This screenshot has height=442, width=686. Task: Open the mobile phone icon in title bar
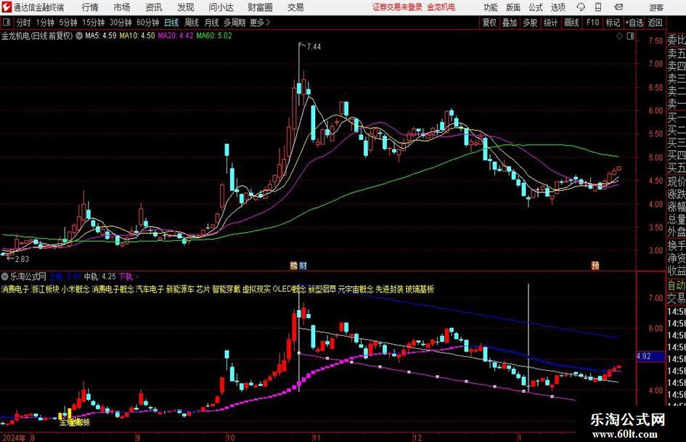pyautogui.click(x=598, y=7)
